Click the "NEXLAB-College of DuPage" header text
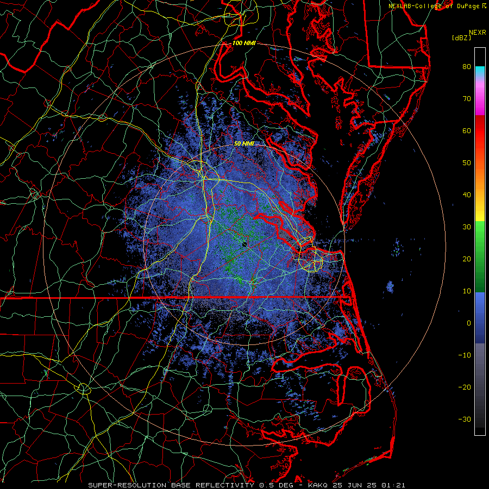The height and width of the screenshot is (489, 489). (434, 6)
